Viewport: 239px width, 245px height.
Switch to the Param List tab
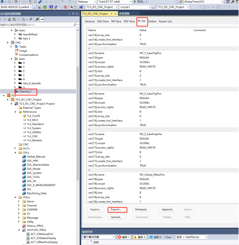pos(165,21)
